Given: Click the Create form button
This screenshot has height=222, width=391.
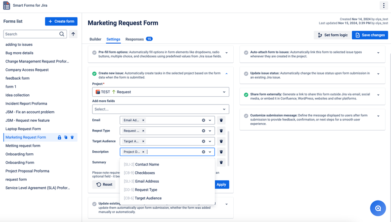Looking at the screenshot, I should [61, 21].
